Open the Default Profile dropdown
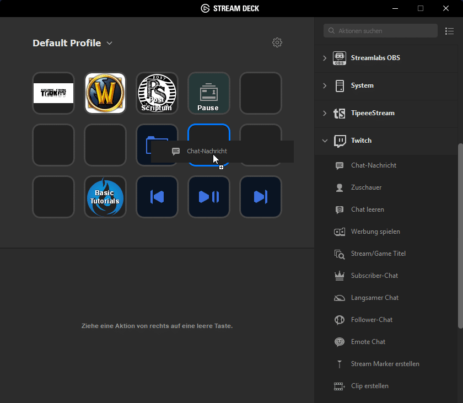The height and width of the screenshot is (403, 463). click(x=72, y=43)
